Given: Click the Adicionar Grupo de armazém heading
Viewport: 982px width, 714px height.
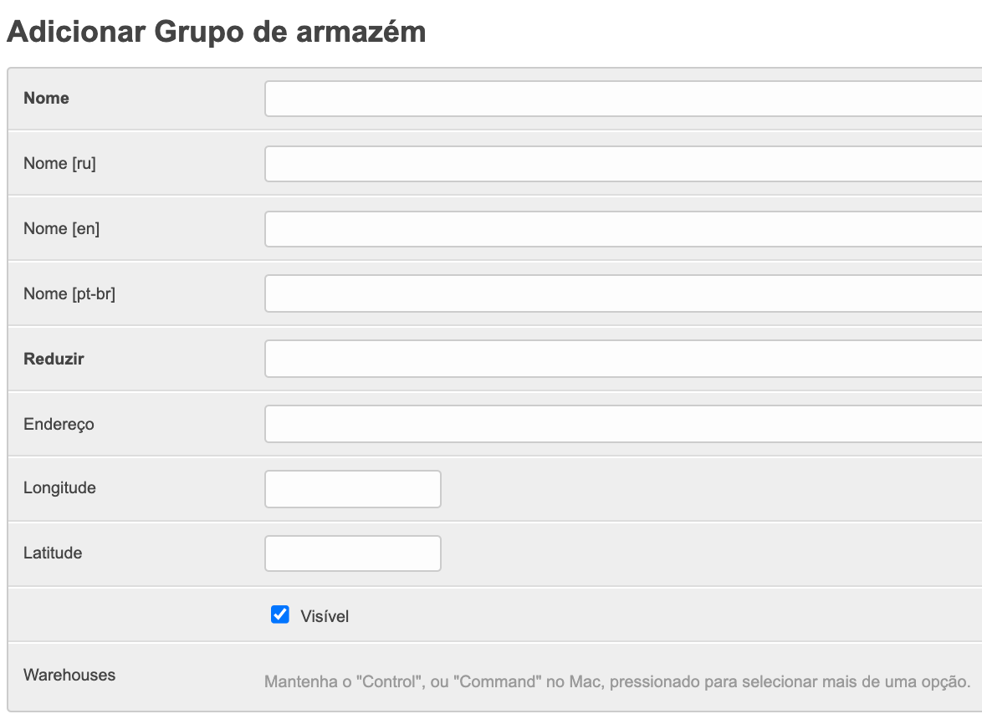Looking at the screenshot, I should click(216, 32).
